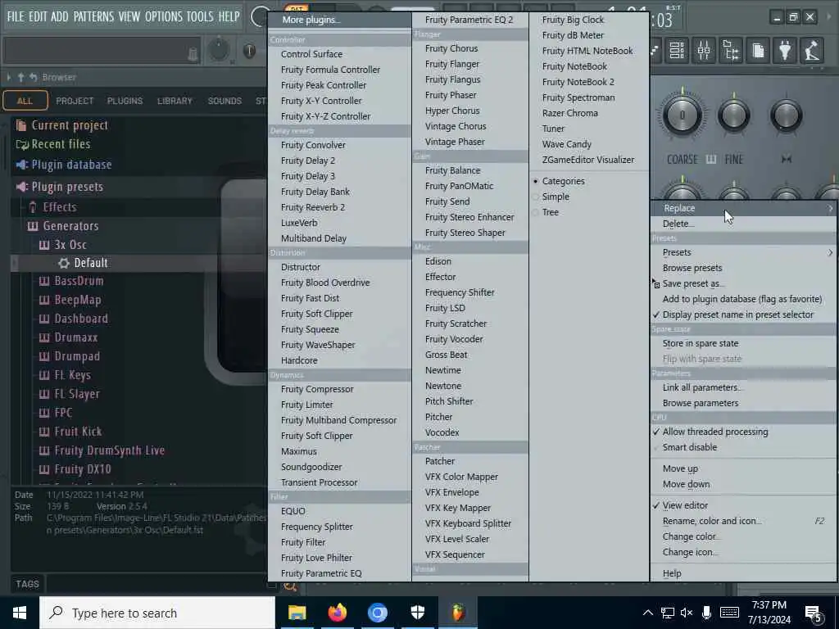Click the microphone tray icon
This screenshot has height=629, width=839.
(x=707, y=613)
